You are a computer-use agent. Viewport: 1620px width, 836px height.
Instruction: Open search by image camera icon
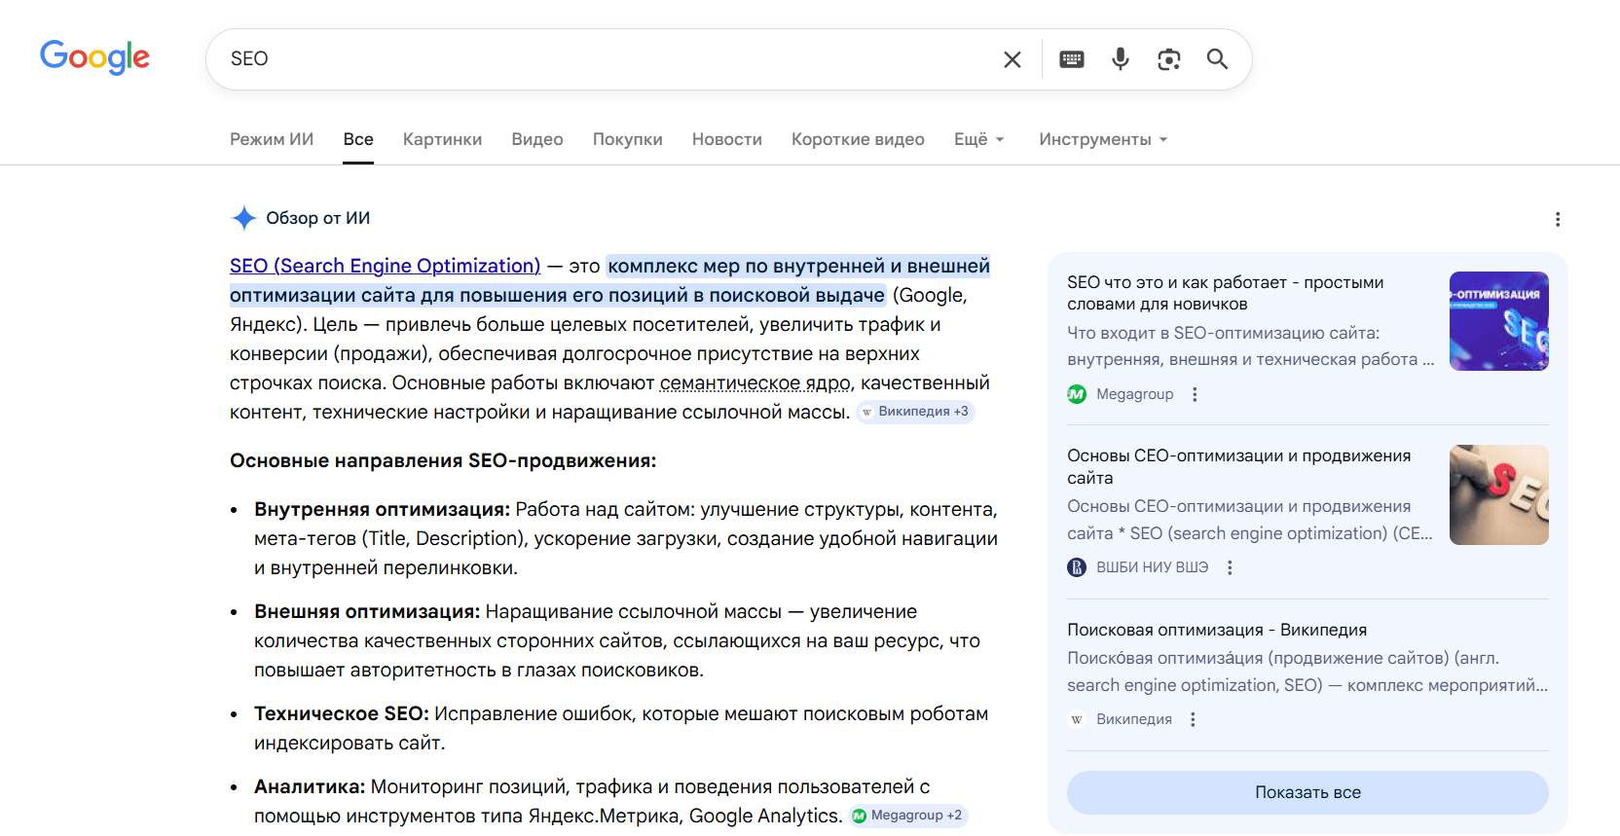point(1169,59)
